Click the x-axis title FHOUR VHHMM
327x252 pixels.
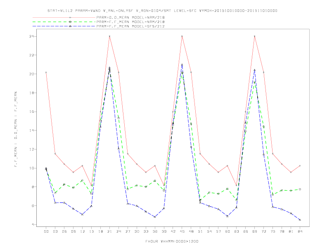click(x=172, y=241)
